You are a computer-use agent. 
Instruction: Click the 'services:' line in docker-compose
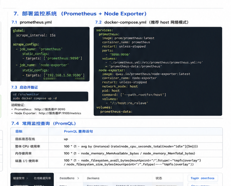[x=105, y=30]
